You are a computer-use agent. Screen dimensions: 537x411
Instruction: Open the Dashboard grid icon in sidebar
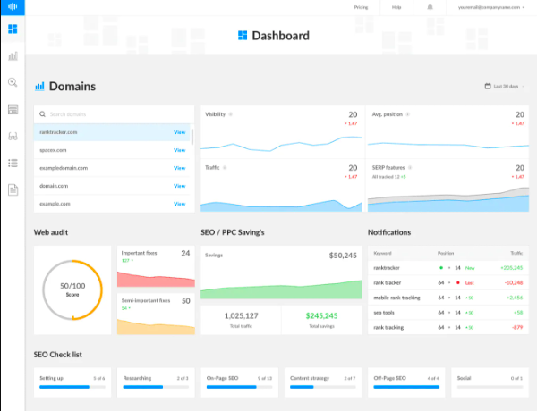(x=13, y=29)
